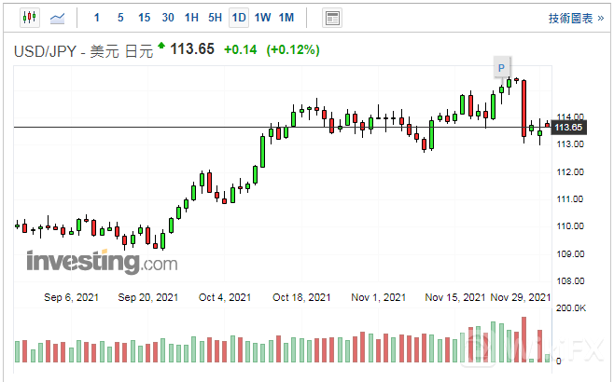
Task: Switch to 30 minute interval
Action: [167, 18]
